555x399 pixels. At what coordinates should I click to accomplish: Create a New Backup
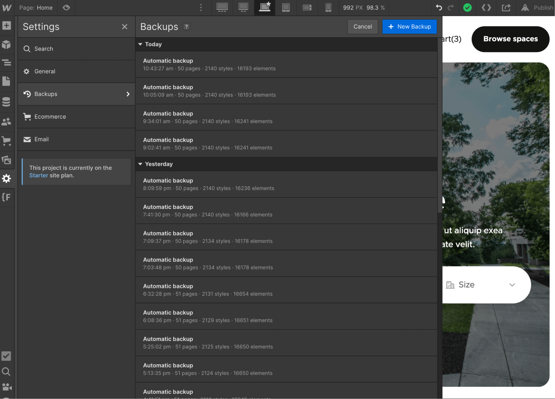(409, 26)
